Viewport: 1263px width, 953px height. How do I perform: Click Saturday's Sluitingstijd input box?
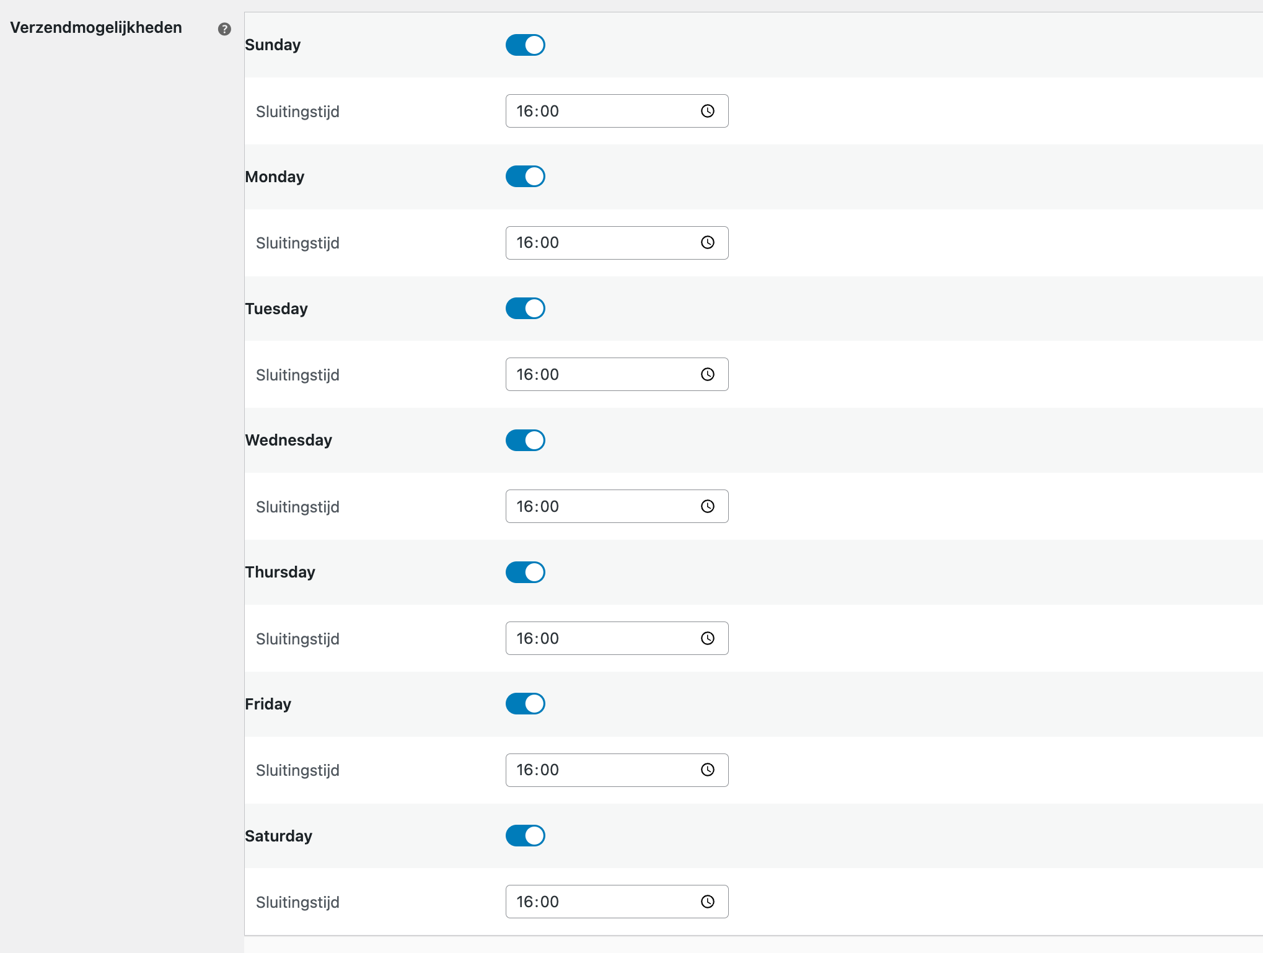point(595,902)
